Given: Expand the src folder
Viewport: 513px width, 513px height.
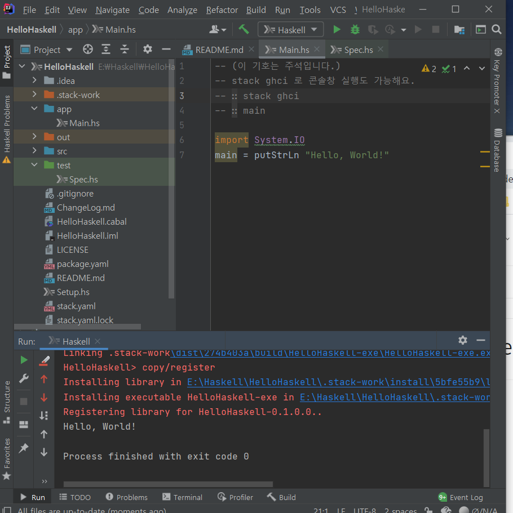Looking at the screenshot, I should 34,150.
